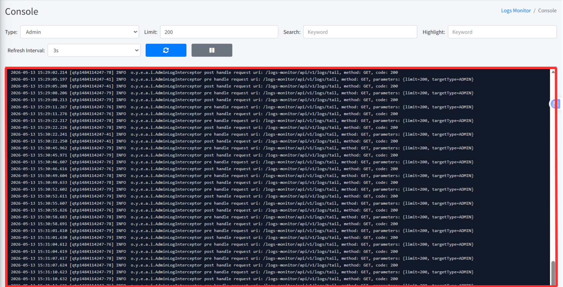Click log line timestamped 15:30:49.604
563x287 pixels.
(x=242, y=176)
